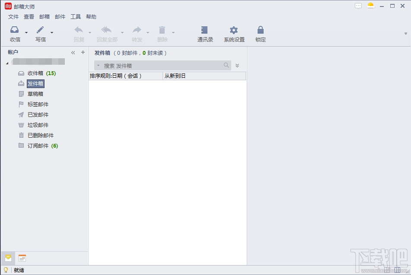Expand advanced search double chevron
Image resolution: width=411 pixels, height=275 pixels.
[x=237, y=66]
